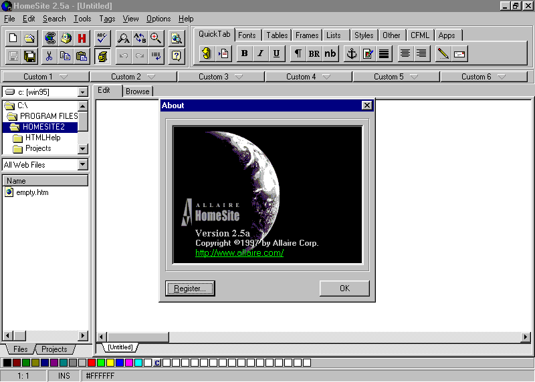Run the ABC spell check icon
Screen dimensions: 535x382
point(102,38)
